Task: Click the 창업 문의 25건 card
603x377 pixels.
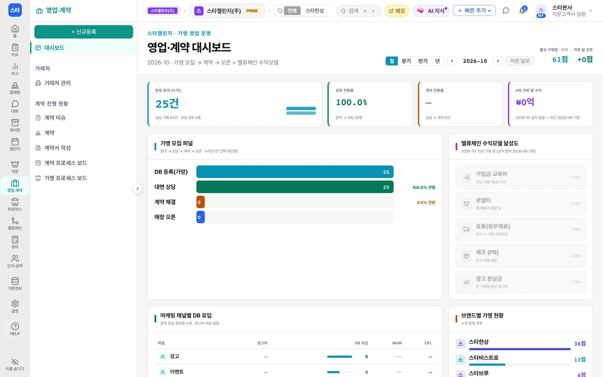Action: click(x=235, y=104)
